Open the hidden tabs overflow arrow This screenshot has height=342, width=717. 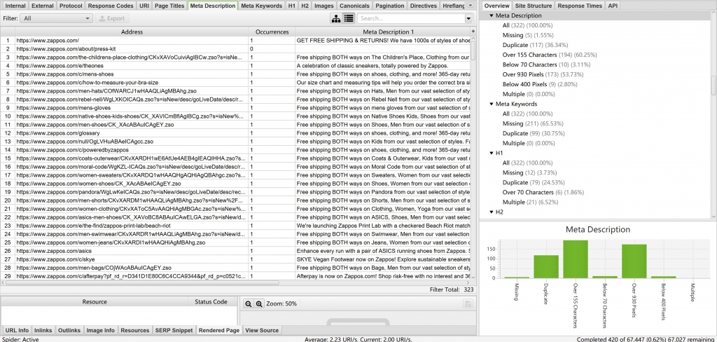click(x=471, y=6)
